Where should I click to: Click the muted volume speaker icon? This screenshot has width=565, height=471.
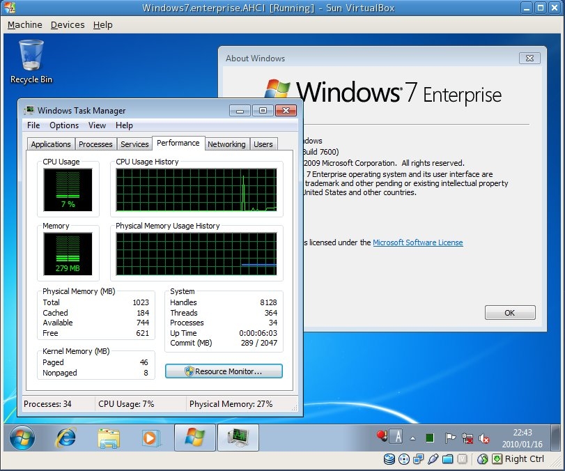(x=483, y=438)
